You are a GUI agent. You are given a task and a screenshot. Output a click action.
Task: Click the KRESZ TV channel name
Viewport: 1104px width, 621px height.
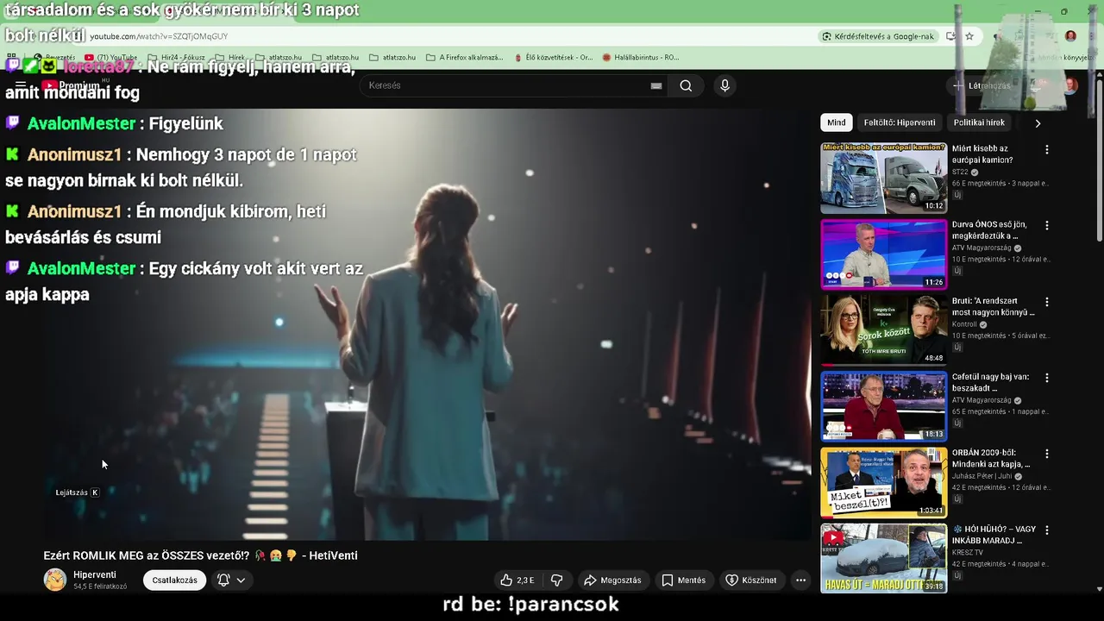click(x=969, y=552)
